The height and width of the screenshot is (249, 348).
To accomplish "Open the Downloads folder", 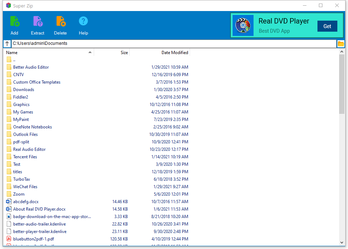I will [x=24, y=89].
